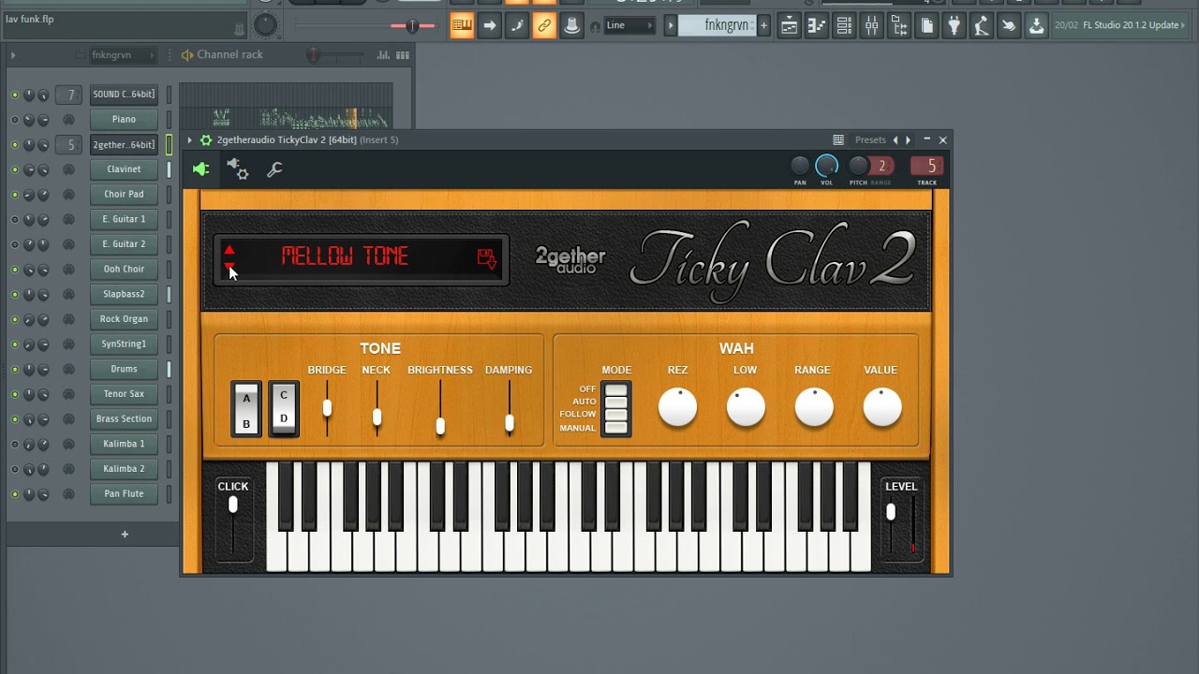Screen dimensions: 1199x674
Task: Go to previous preset arrow near Presets
Action: (x=896, y=140)
